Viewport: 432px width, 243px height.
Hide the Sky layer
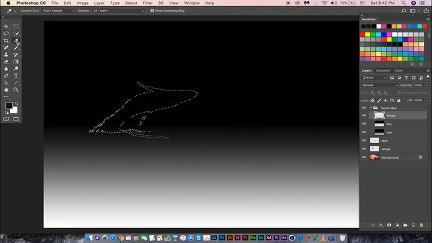364,124
